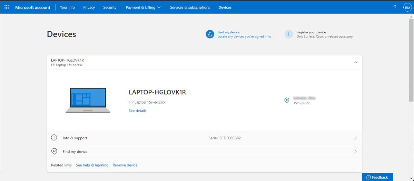Click the Register your device plus icon
The image size is (414, 181).
coord(288,34)
